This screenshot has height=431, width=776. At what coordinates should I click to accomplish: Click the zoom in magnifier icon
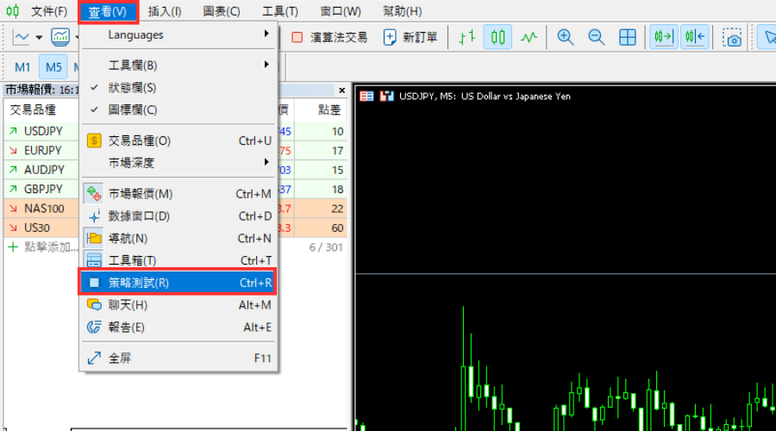coord(566,37)
